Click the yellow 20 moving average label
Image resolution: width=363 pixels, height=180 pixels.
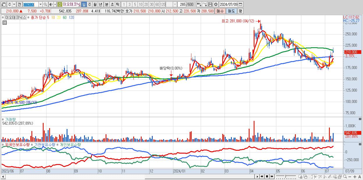(x=59, y=18)
